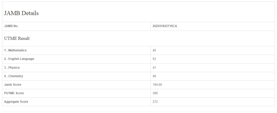
Task: Click the PUTME Score value 360
Action: [x=155, y=93]
